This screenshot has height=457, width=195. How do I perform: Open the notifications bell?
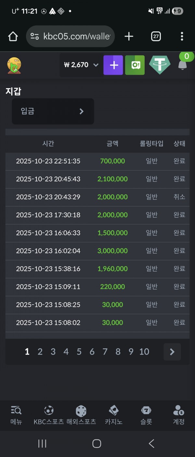183,64
